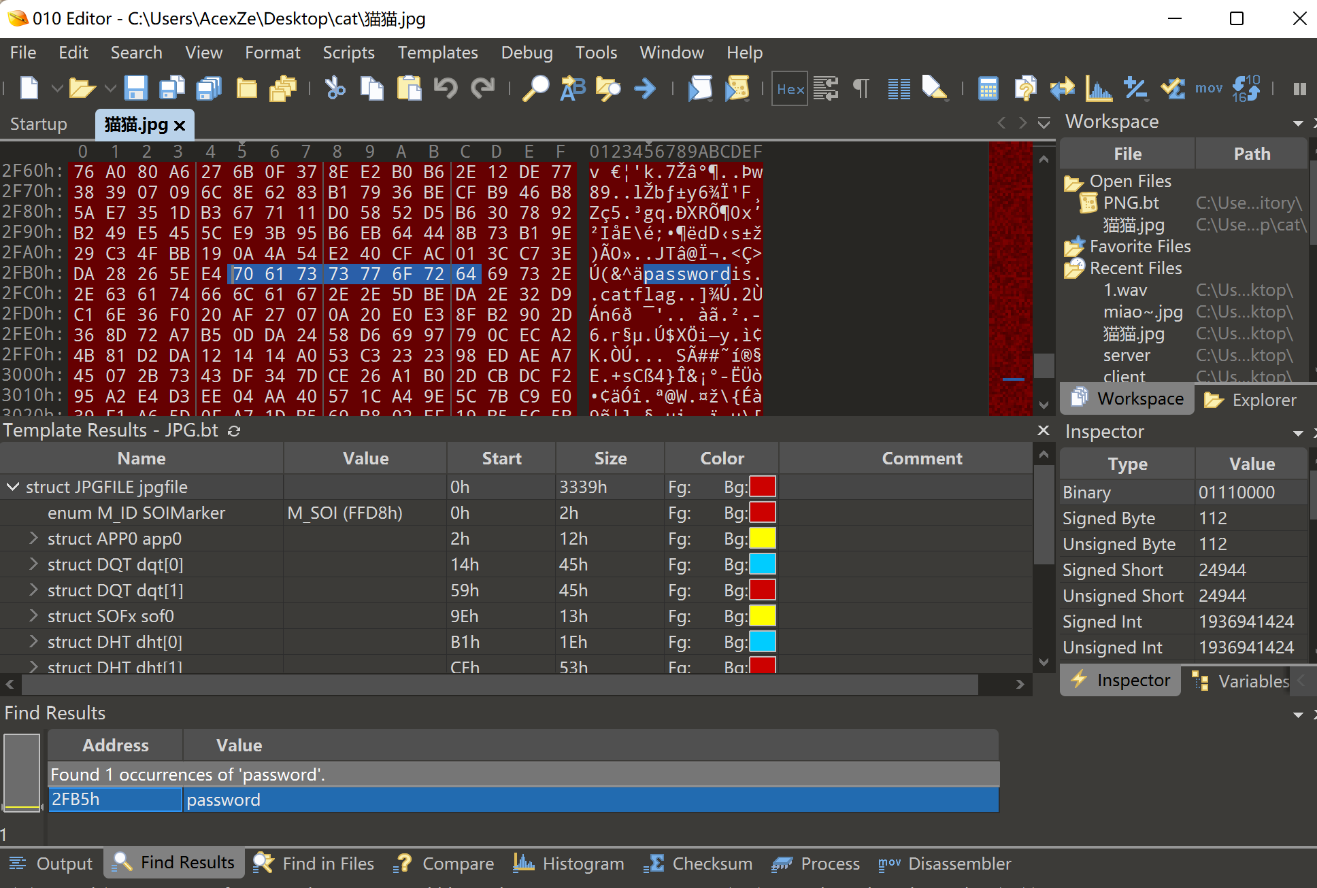The image size is (1317, 888).
Task: Click the SOIMarker red Bg color swatch
Action: [x=763, y=513]
